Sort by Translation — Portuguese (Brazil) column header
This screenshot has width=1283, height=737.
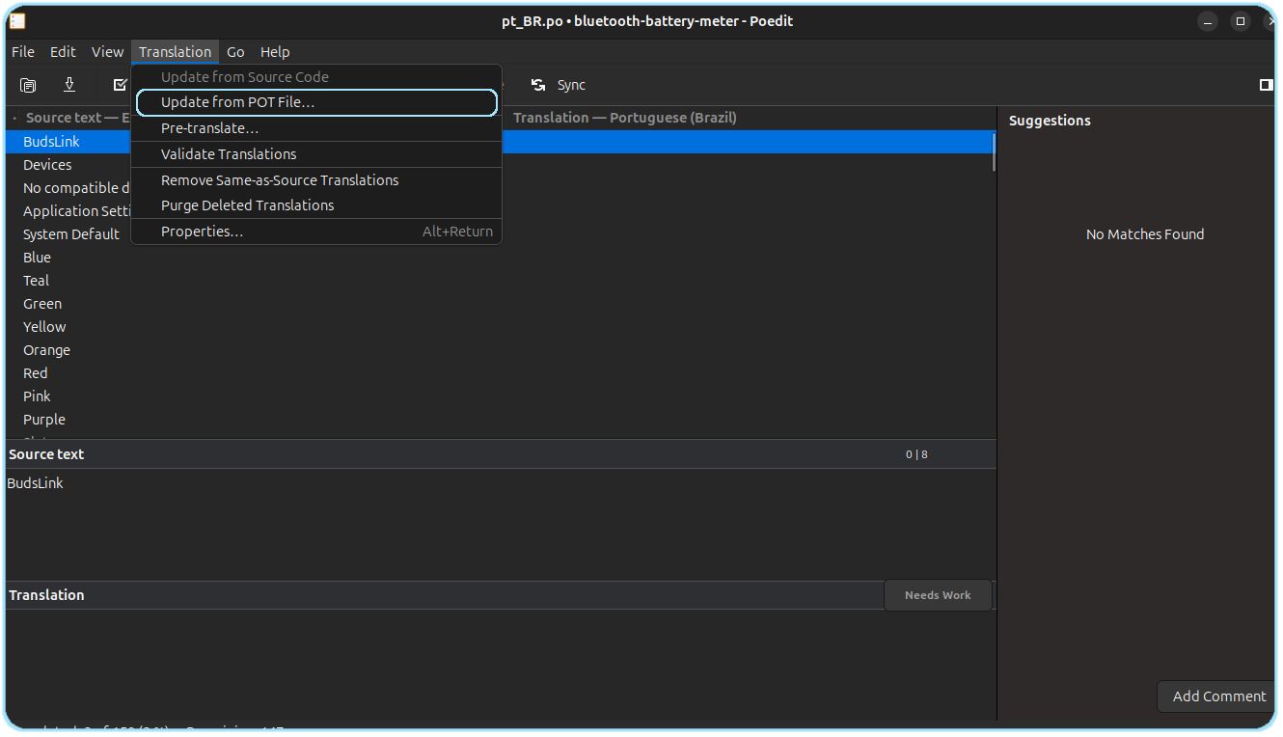tap(625, 118)
